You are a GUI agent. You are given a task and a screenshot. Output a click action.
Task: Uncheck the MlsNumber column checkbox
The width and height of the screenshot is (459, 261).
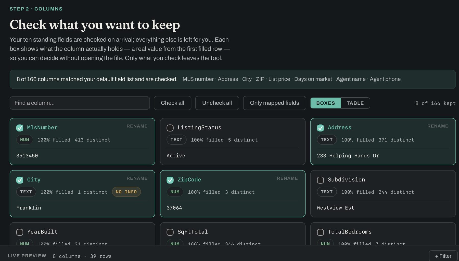click(20, 128)
